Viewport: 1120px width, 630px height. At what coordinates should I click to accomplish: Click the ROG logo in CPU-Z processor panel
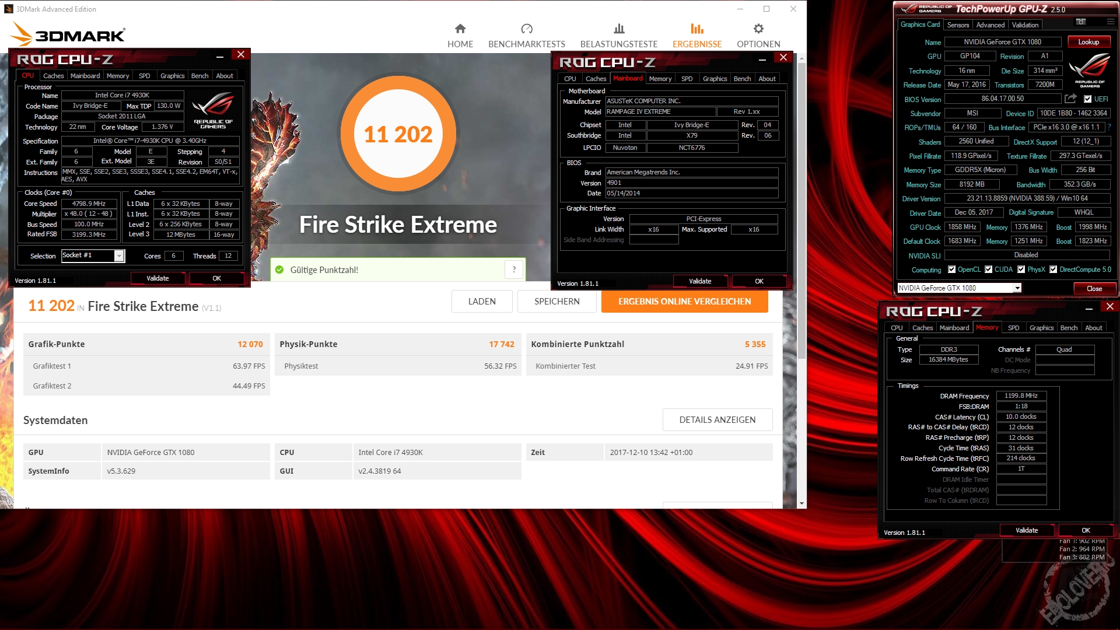pos(213,111)
